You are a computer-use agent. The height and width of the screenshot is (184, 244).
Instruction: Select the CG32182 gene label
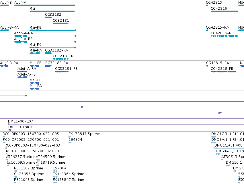click(53, 14)
